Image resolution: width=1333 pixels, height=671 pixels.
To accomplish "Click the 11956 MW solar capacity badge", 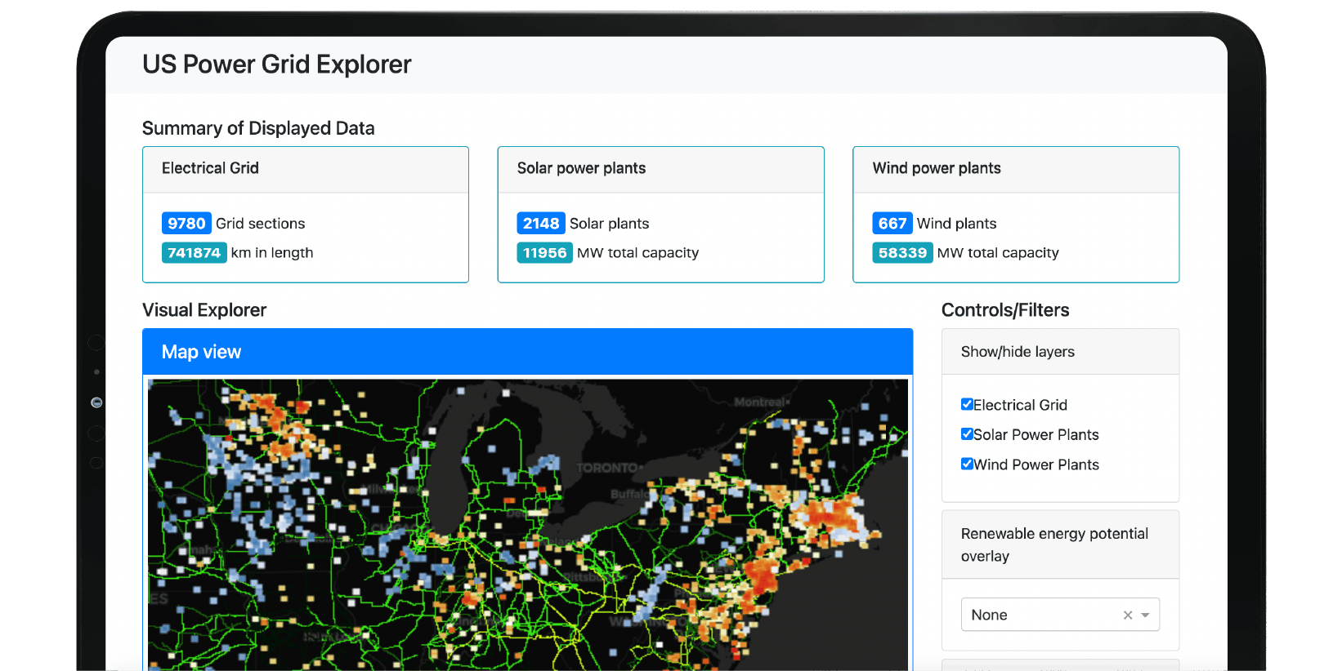I will [x=544, y=253].
